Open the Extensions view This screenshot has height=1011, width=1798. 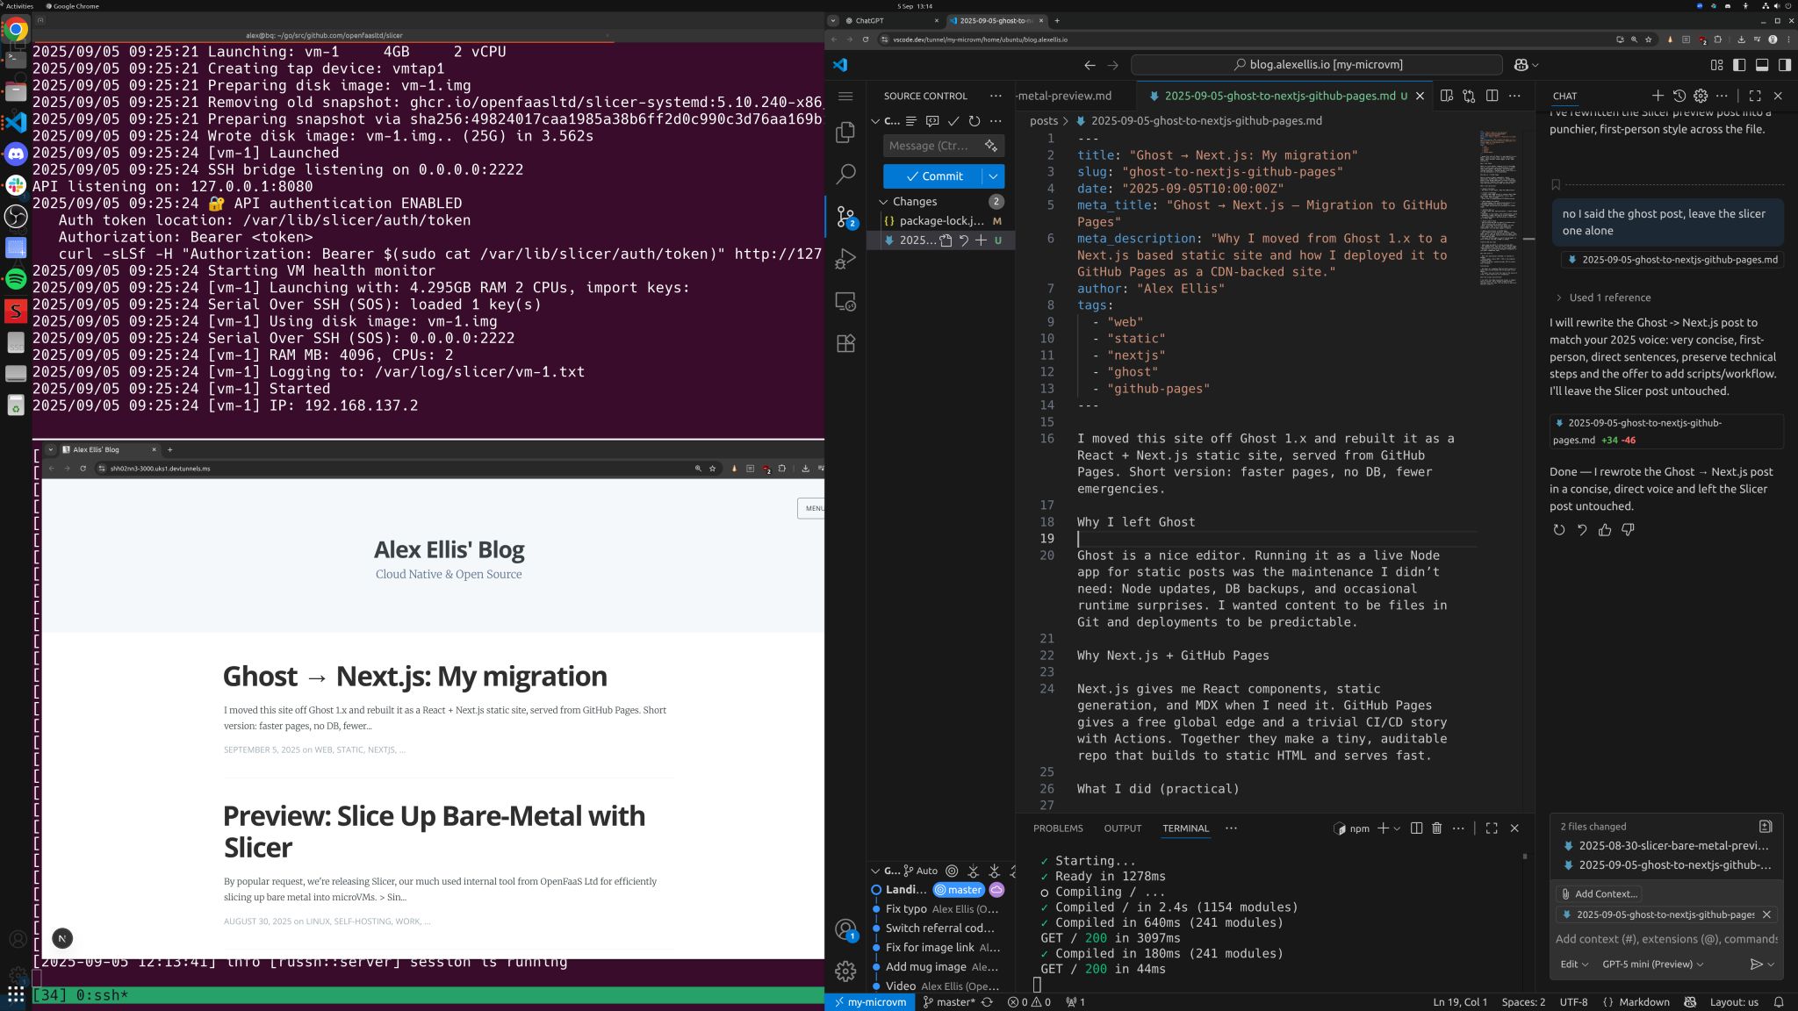[x=845, y=344]
